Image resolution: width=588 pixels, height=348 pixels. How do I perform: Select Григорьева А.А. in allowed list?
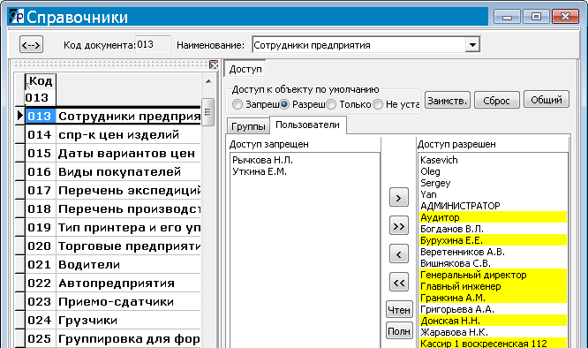pyautogui.click(x=494, y=309)
